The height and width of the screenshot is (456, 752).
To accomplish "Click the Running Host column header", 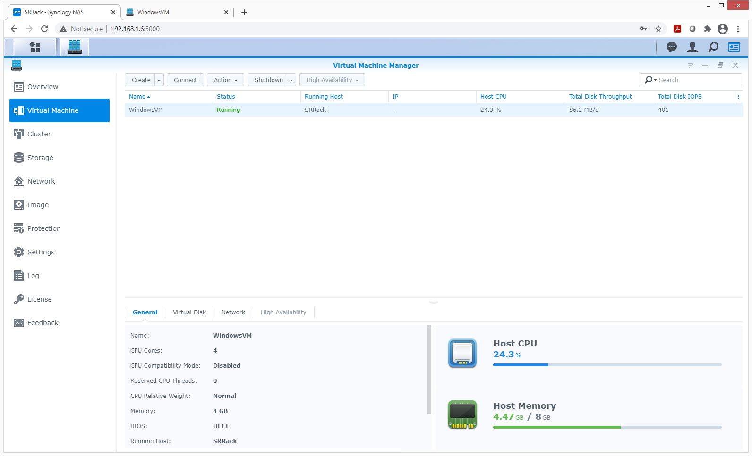I will click(344, 97).
